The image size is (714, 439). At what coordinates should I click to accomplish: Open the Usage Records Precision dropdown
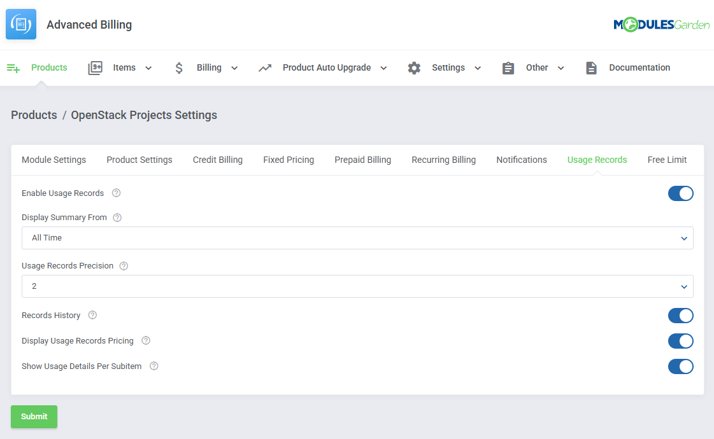point(357,286)
